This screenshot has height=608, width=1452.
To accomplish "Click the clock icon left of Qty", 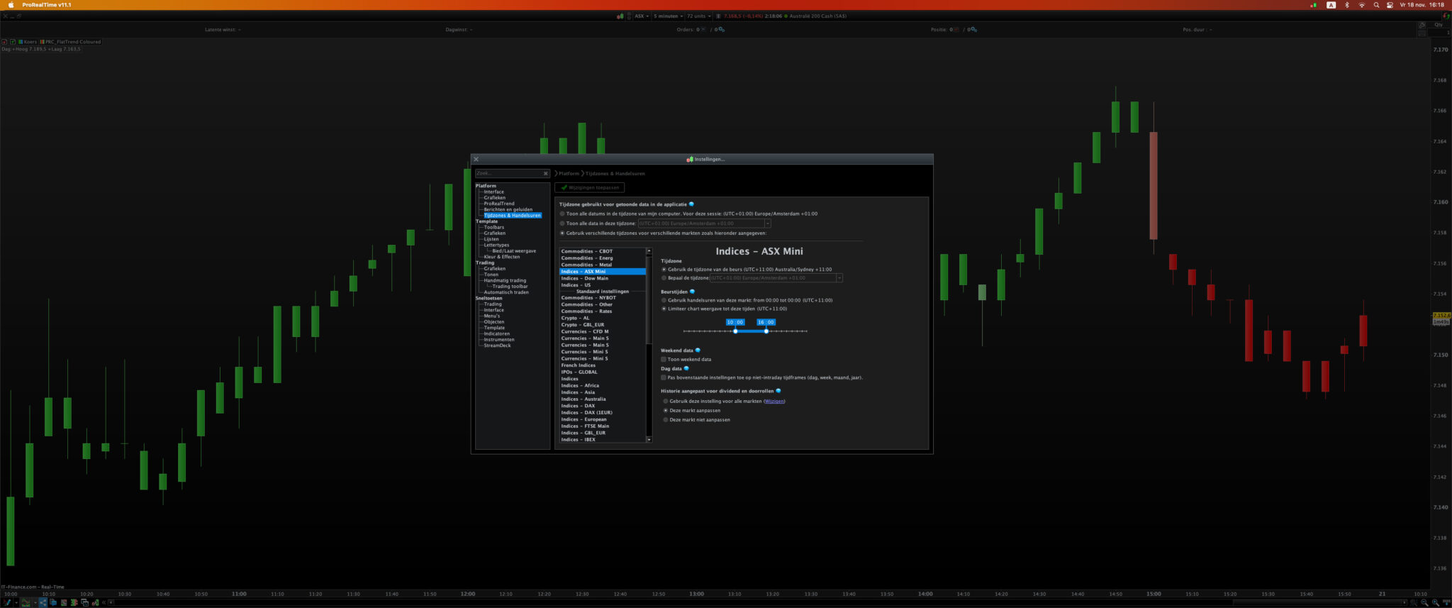I will coord(1422,25).
